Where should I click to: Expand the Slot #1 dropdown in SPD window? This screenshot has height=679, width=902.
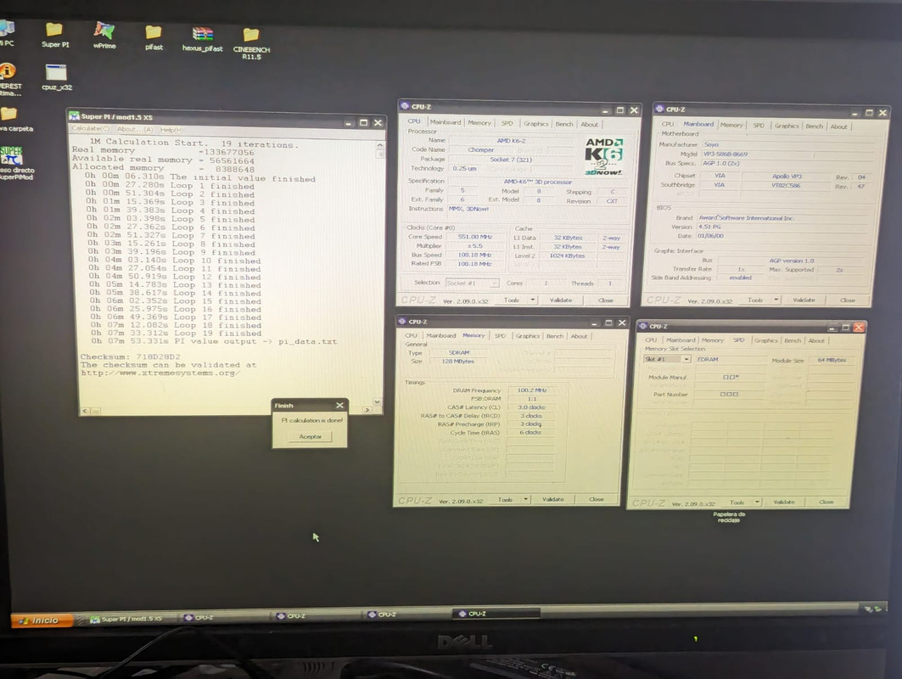[x=686, y=359]
